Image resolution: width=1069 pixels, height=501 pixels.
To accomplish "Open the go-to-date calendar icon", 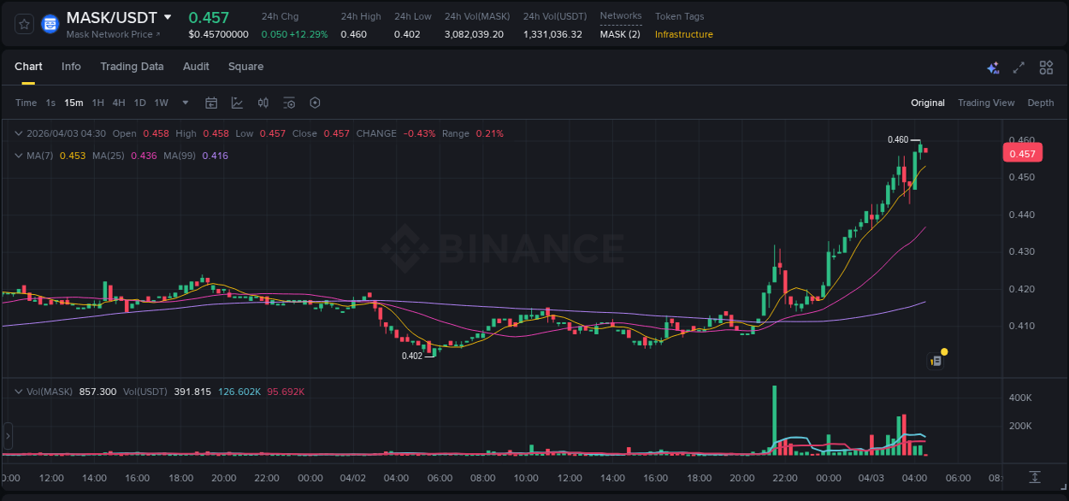I will pyautogui.click(x=211, y=103).
